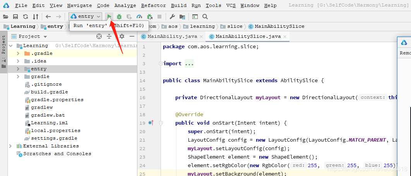Click 'Learning' breadcrumb in navigation bar
The height and width of the screenshot is (176, 411).
pos(20,26)
